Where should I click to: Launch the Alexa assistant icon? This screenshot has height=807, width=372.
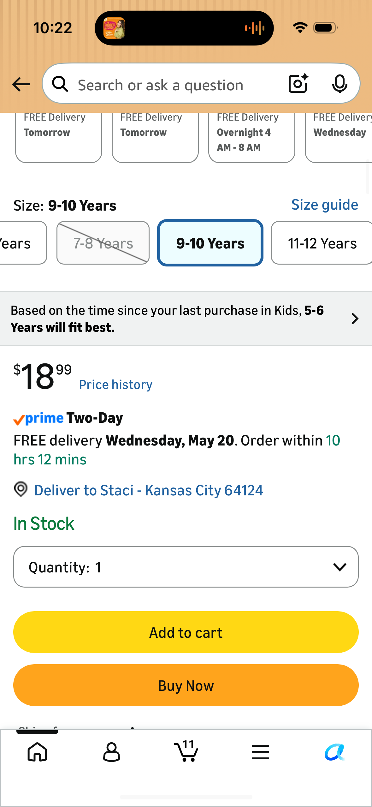click(x=335, y=752)
